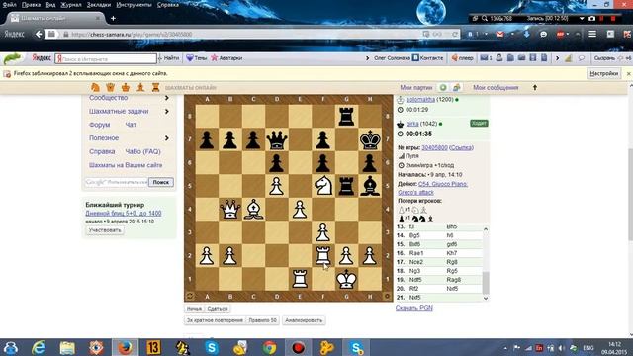Click the Настройки popup-blocker button
Screen dimensions: 633x356
(603, 74)
